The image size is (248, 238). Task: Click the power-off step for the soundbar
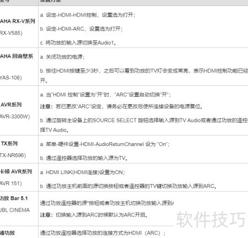62,57
